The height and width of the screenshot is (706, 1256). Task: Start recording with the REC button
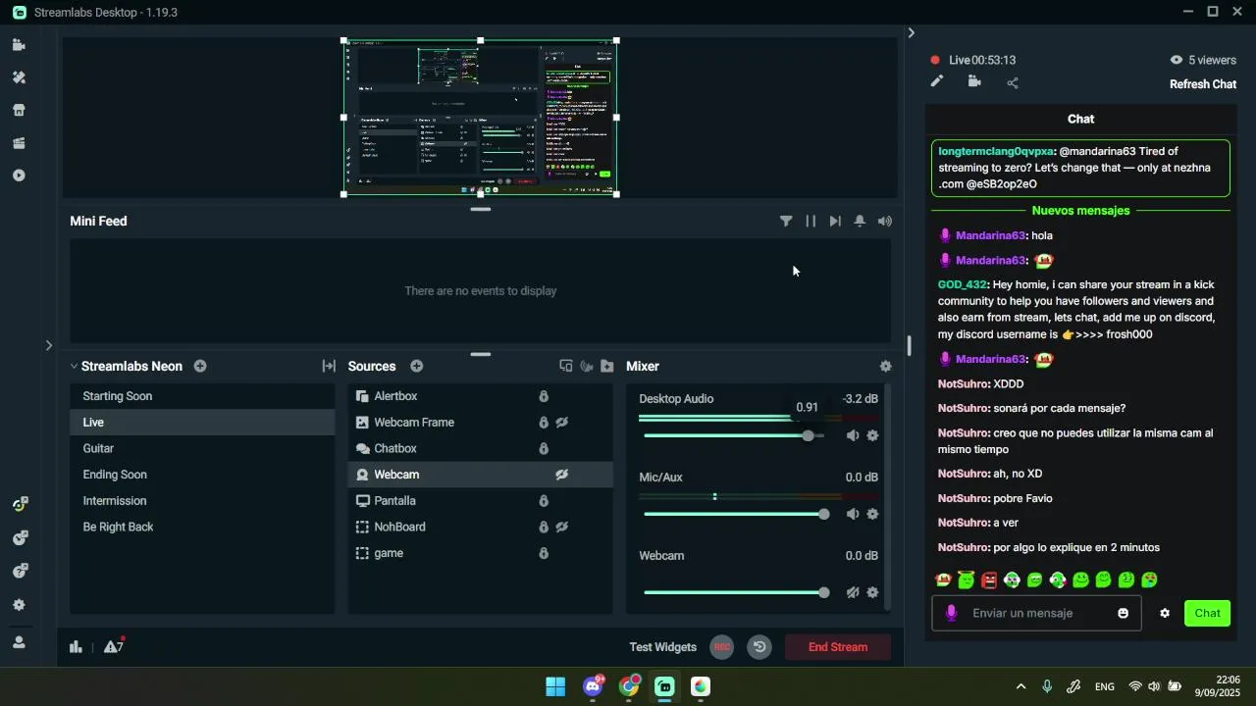722,647
